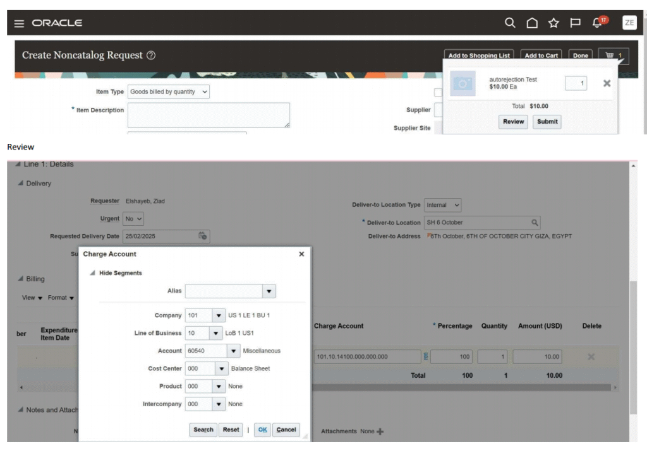Screen dimensions: 647x451
Task: Click Submit in the cart popup
Action: tap(547, 122)
